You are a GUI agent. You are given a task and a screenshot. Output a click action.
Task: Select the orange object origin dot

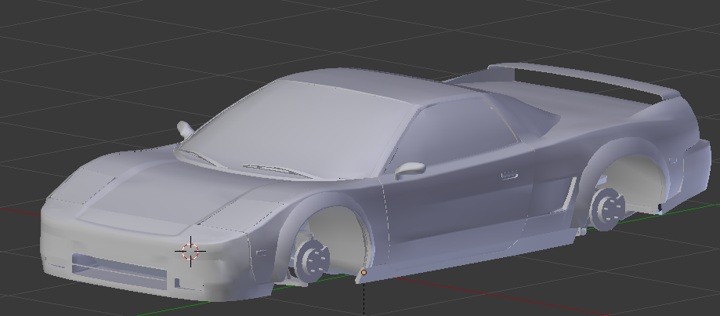pyautogui.click(x=364, y=272)
